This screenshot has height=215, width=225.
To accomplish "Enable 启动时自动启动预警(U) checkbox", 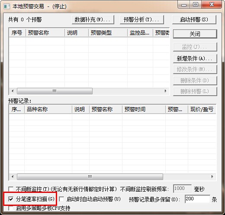I will point(61,199).
